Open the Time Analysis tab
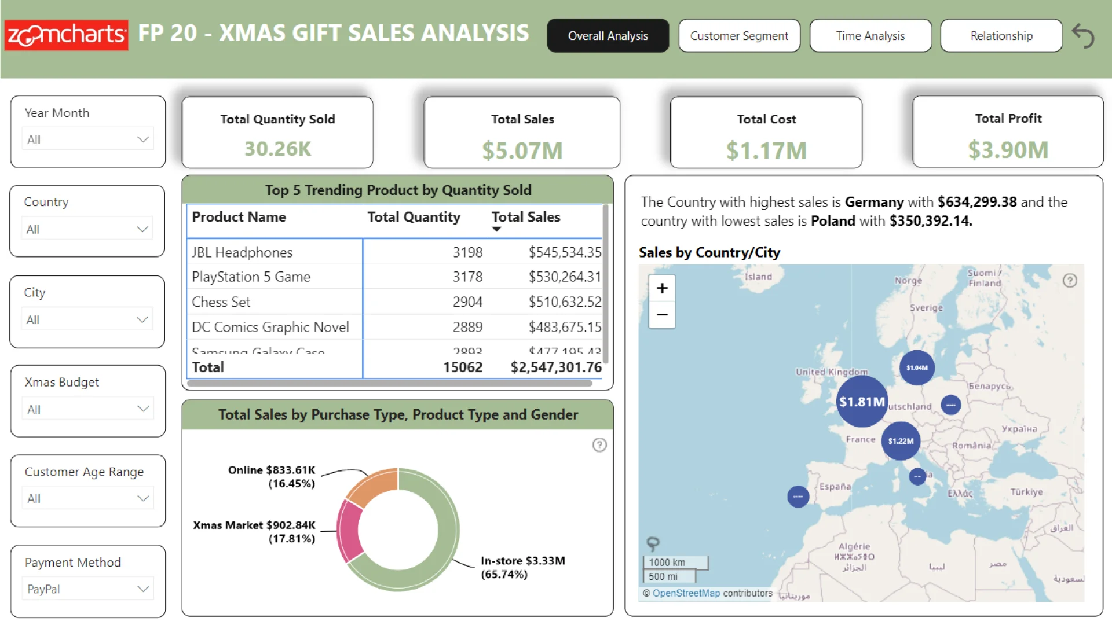1112x625 pixels. [x=870, y=36]
